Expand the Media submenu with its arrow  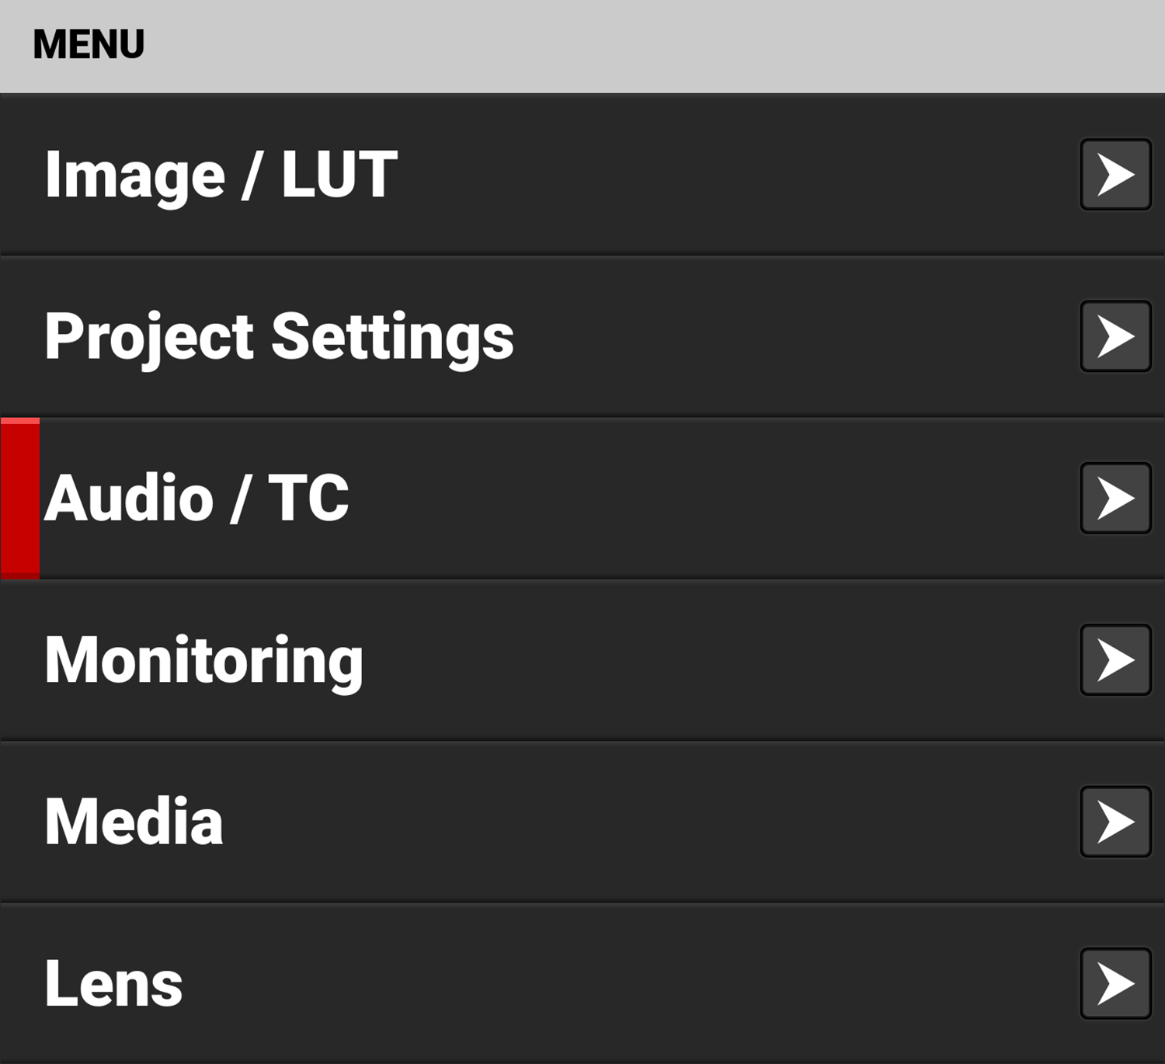[x=1115, y=822]
